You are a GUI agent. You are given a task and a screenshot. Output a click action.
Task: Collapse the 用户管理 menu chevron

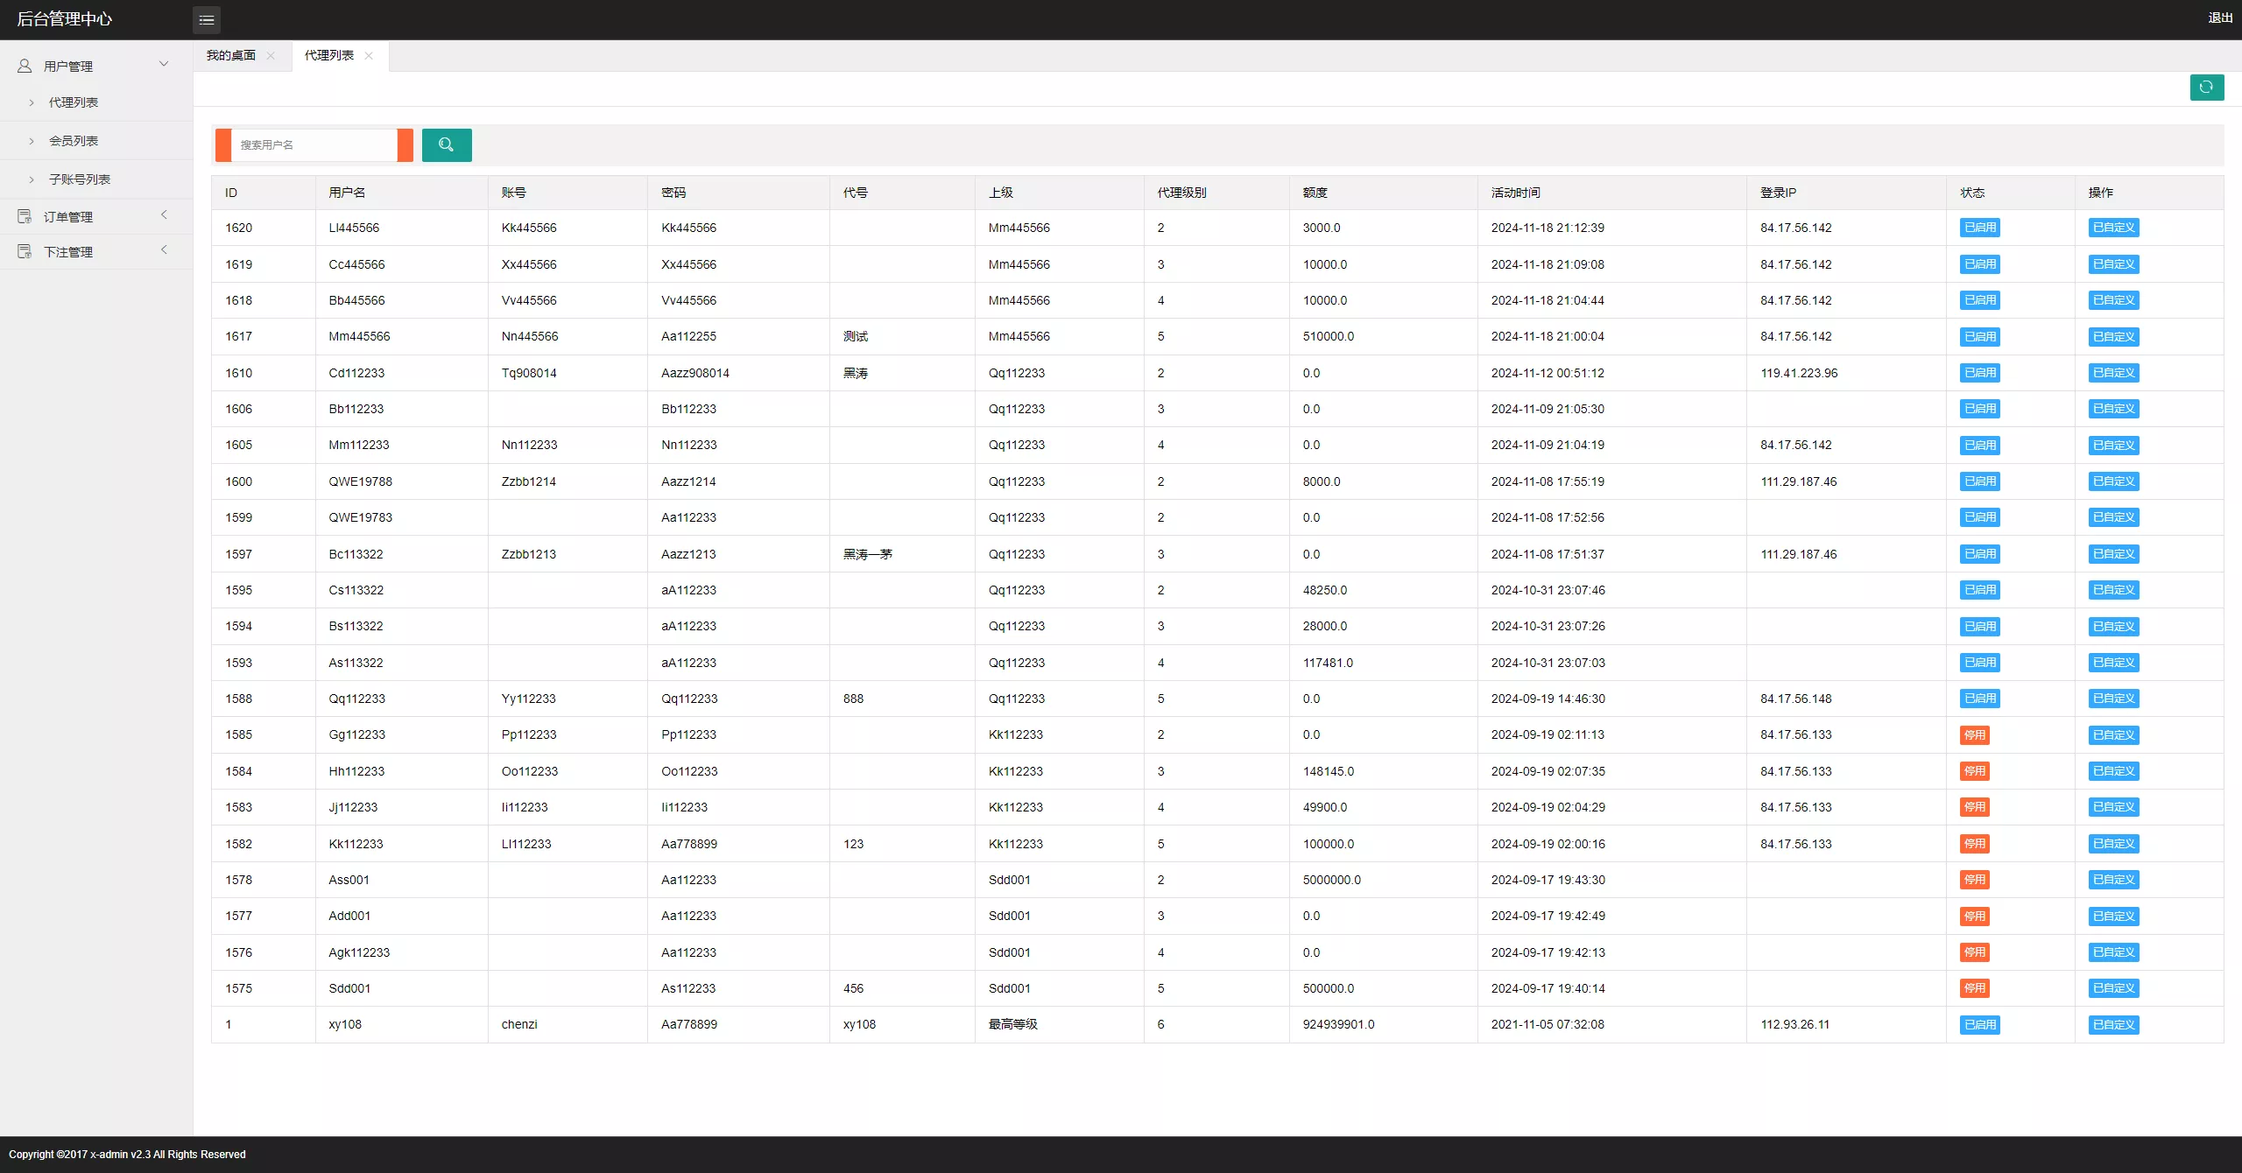point(164,64)
